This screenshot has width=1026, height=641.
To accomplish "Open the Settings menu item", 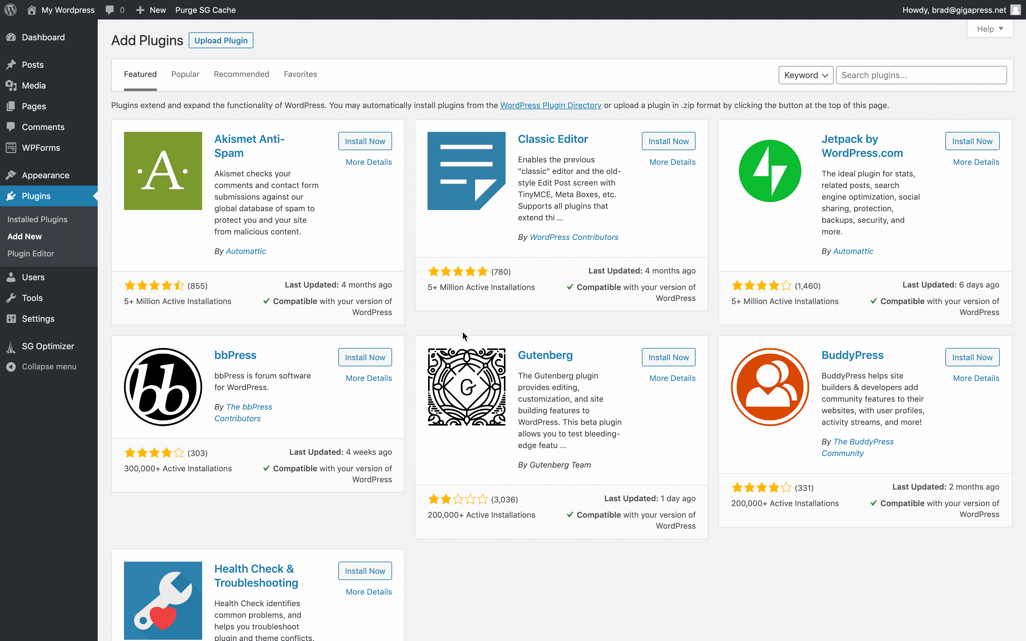I will (x=49, y=319).
